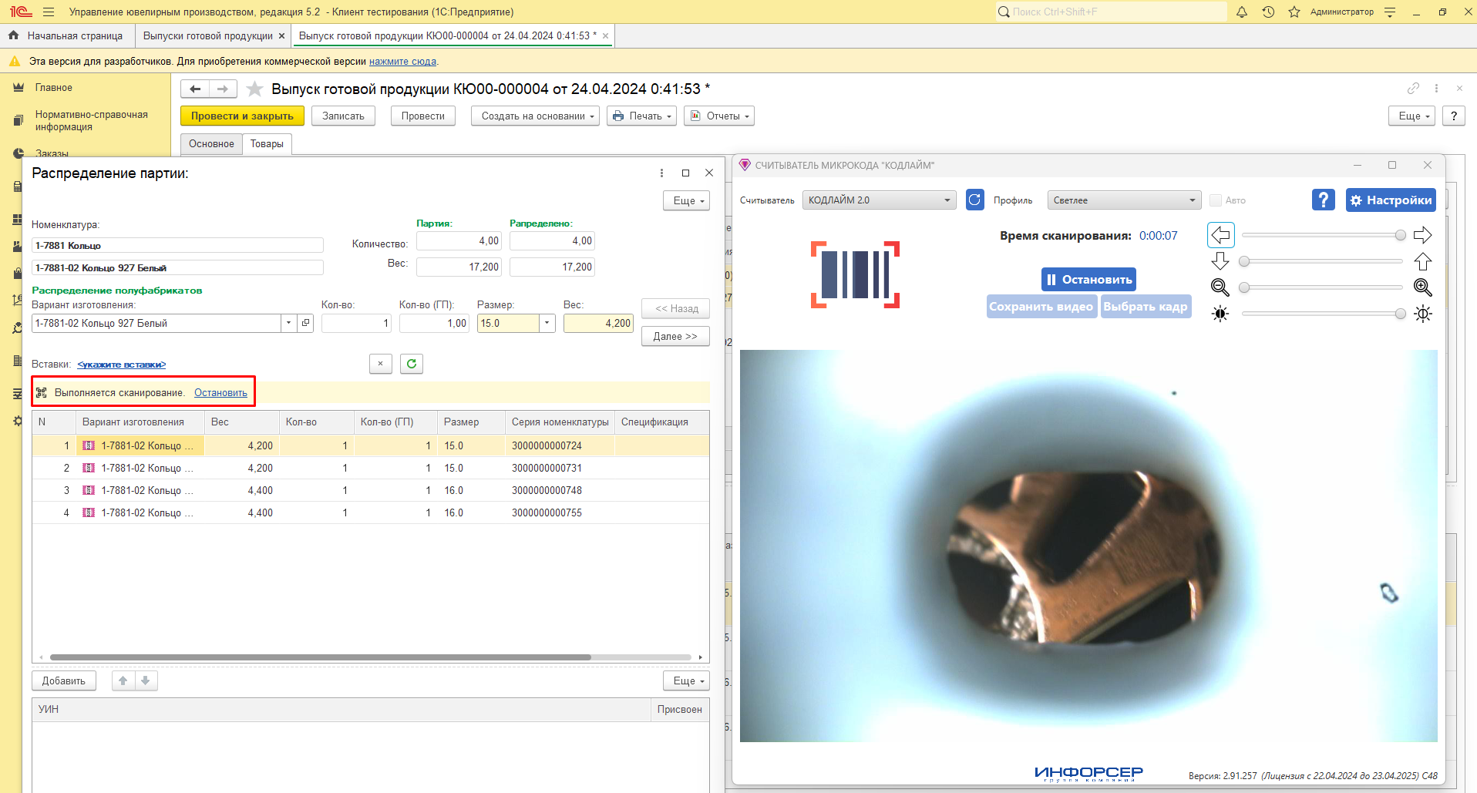
Task: Click Выбрать кадр button
Action: point(1146,306)
